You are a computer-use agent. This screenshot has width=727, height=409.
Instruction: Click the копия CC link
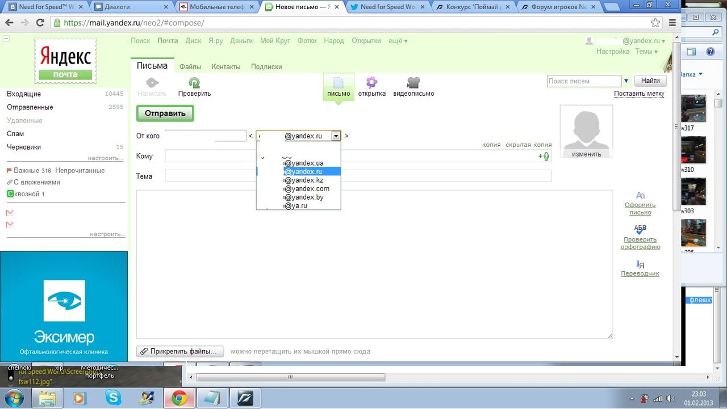tap(491, 145)
